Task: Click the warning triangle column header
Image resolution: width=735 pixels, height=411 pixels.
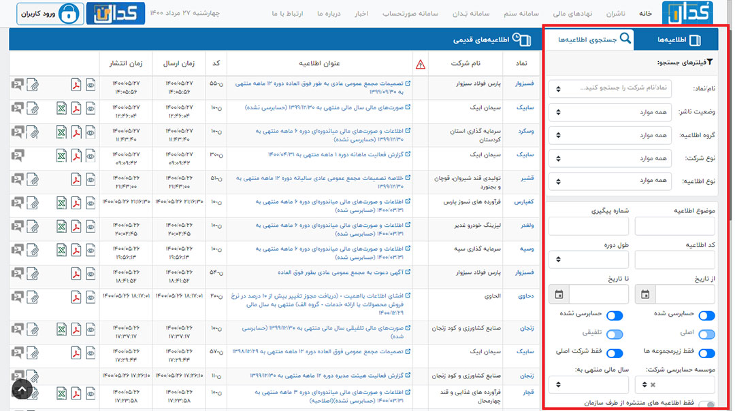Action: pyautogui.click(x=421, y=64)
